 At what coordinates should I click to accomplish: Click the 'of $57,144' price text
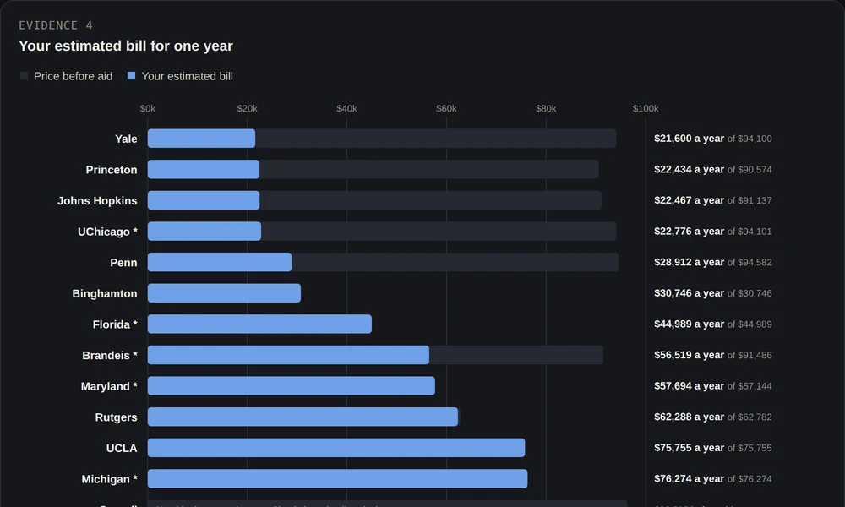tap(750, 386)
